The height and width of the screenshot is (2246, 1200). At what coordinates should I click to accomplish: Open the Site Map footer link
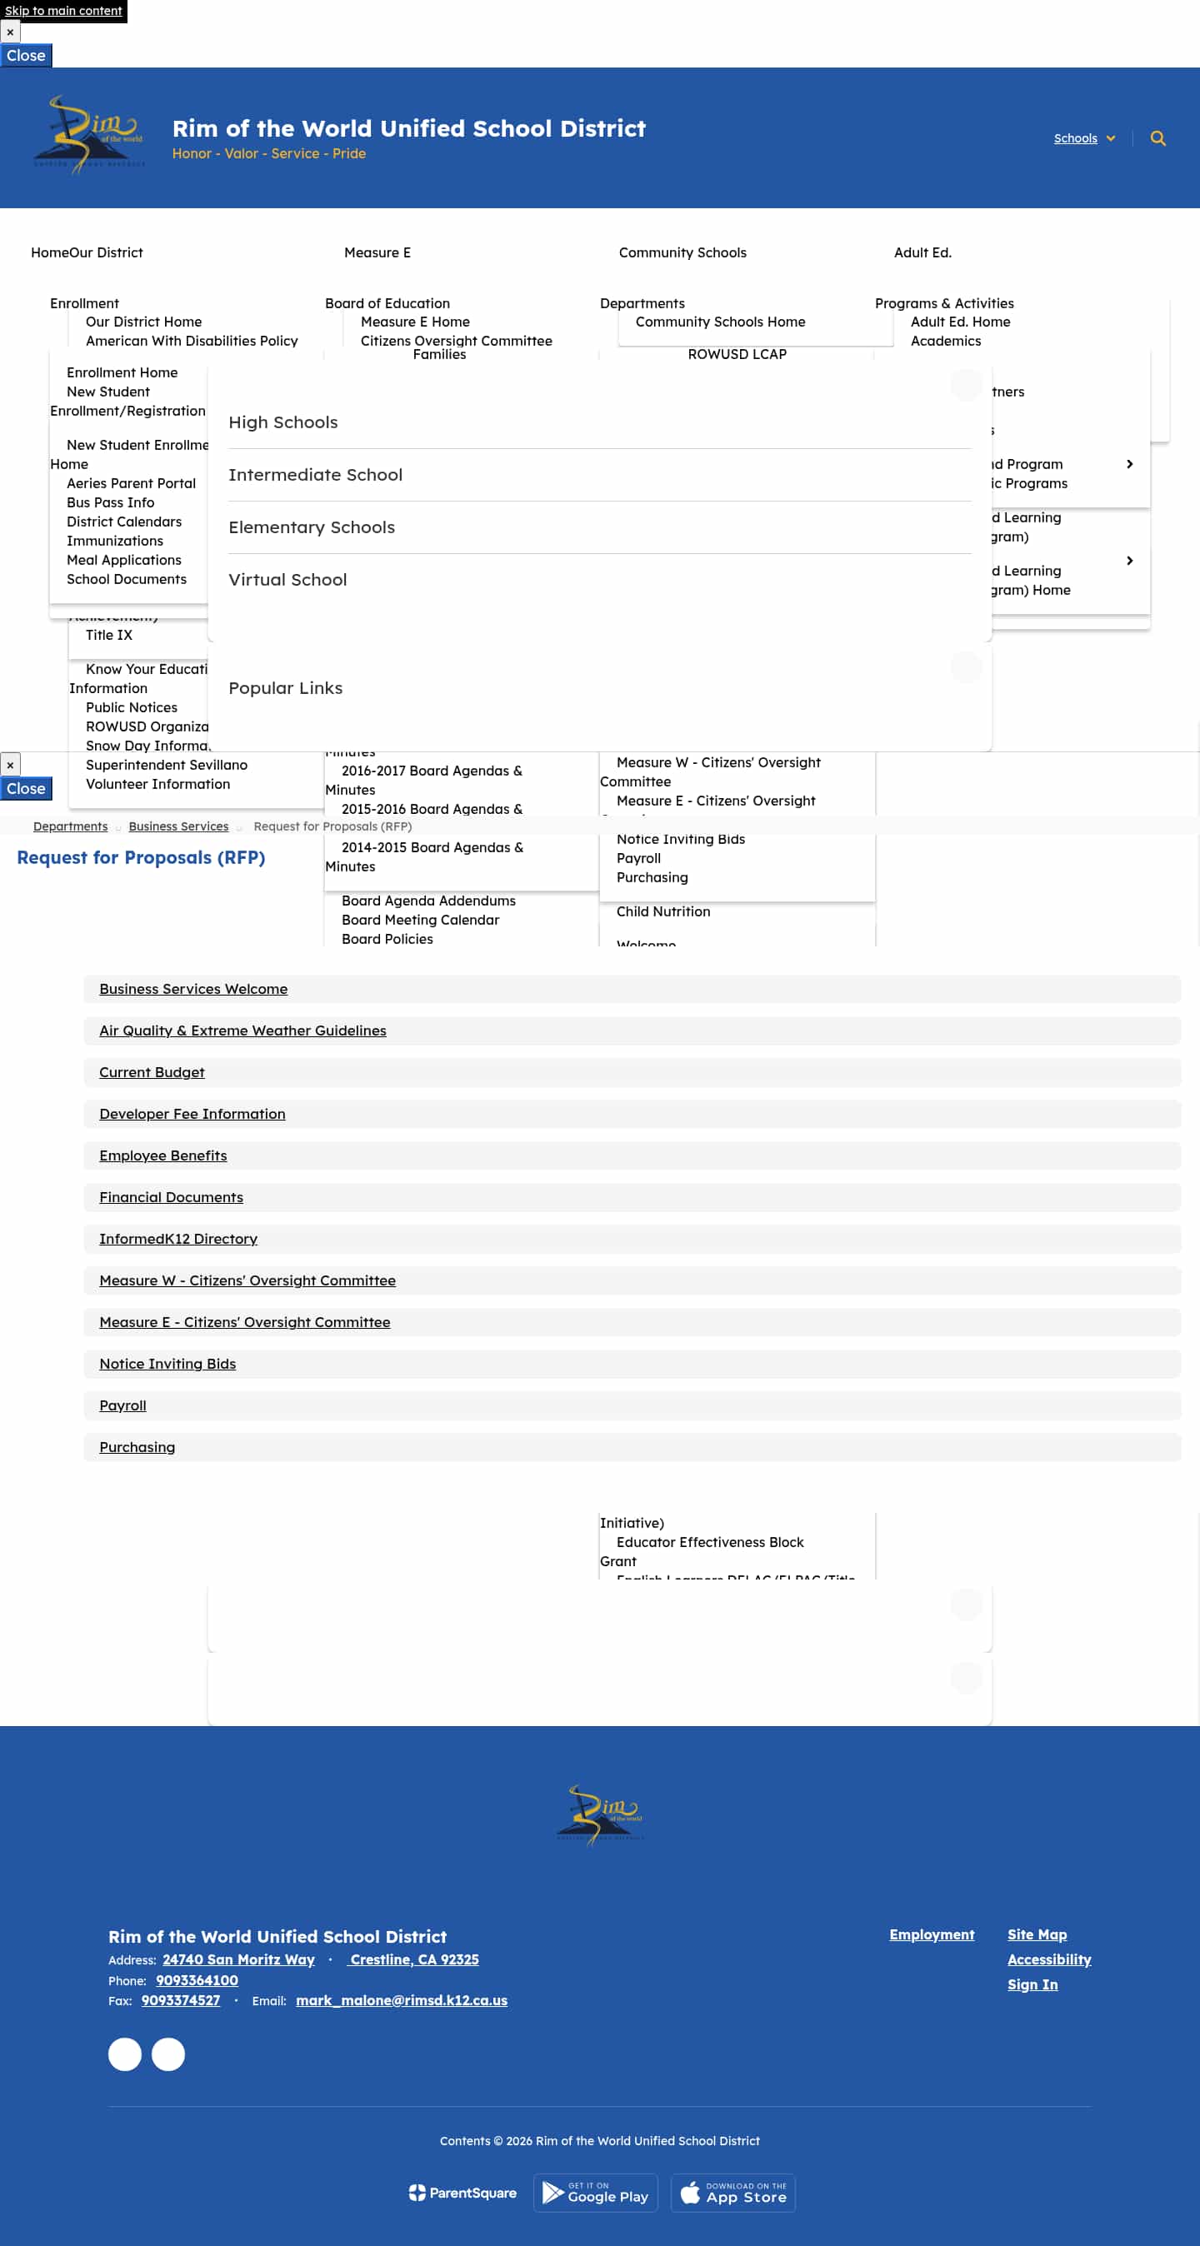(1037, 1934)
